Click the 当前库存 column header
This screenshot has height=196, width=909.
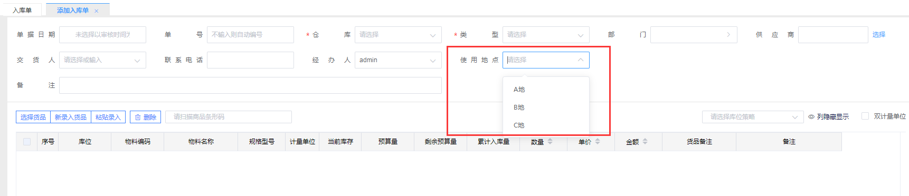point(340,142)
